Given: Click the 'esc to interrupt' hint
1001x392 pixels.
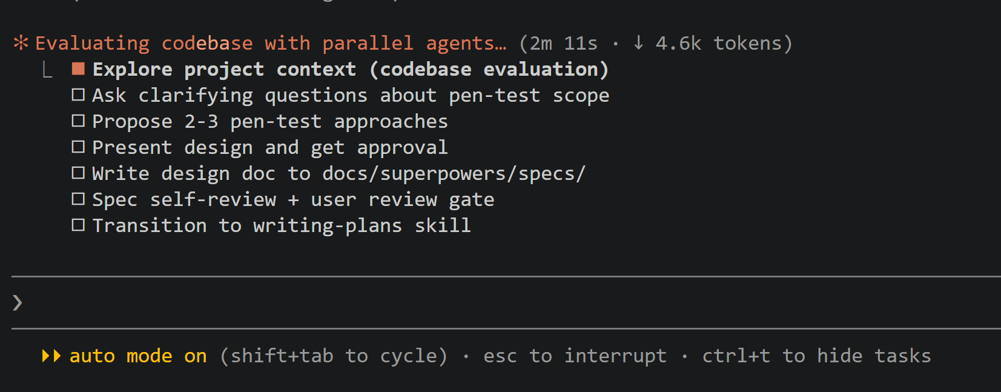Looking at the screenshot, I should click(x=575, y=356).
